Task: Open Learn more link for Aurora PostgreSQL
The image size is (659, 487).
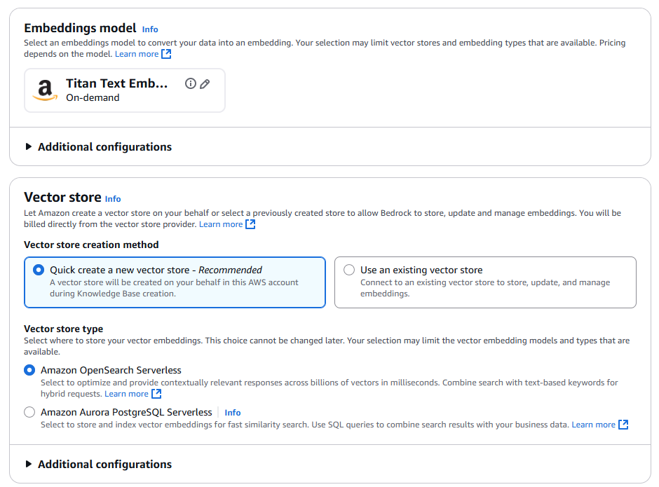Action: pyautogui.click(x=593, y=425)
